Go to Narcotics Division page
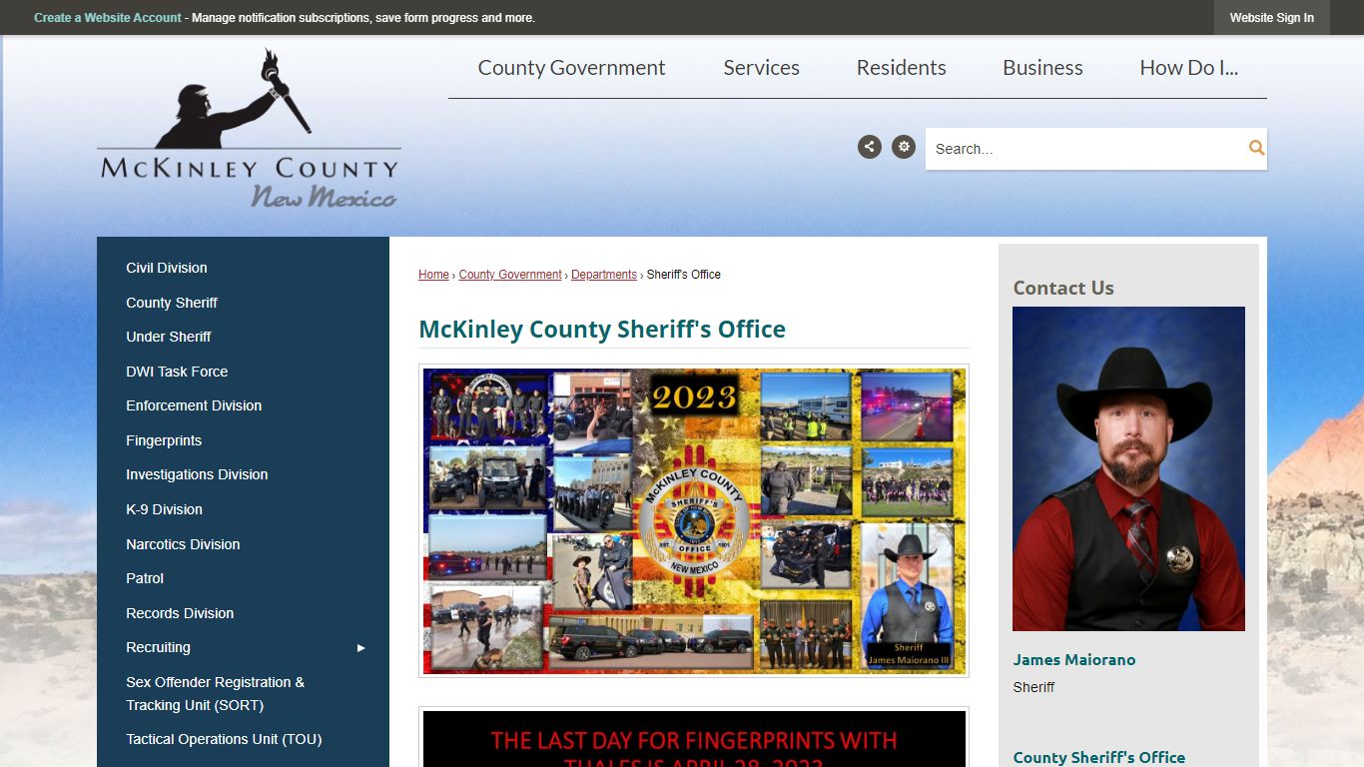This screenshot has width=1364, height=767. point(183,544)
